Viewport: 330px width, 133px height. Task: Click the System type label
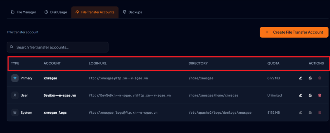tap(26, 113)
